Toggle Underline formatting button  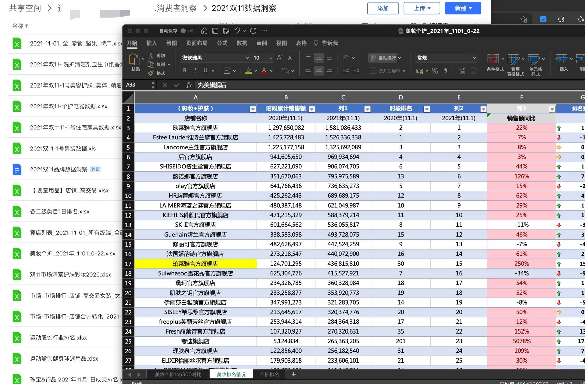(x=205, y=70)
